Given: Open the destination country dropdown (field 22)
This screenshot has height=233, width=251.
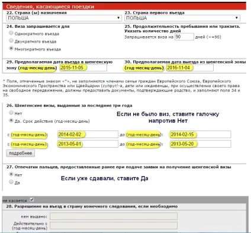Looking at the screenshot, I should click(x=64, y=18).
